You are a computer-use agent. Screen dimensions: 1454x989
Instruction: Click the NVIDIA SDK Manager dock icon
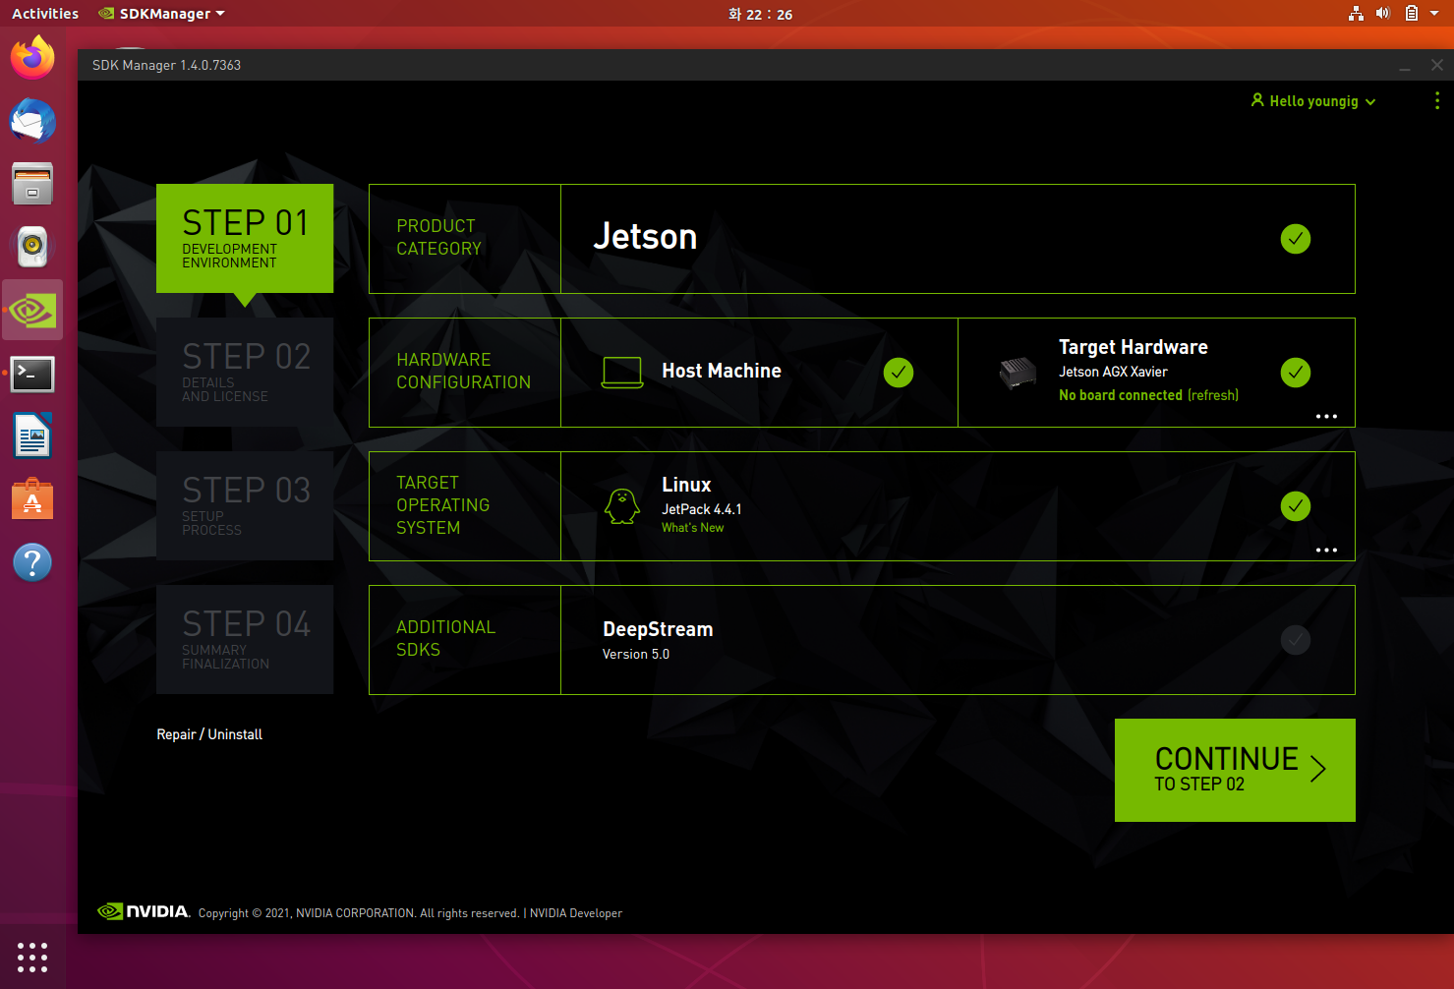coord(32,311)
